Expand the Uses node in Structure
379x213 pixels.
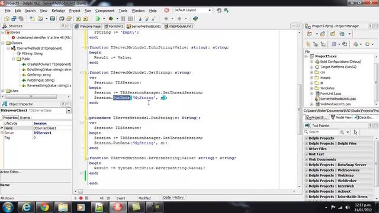click(x=3, y=91)
